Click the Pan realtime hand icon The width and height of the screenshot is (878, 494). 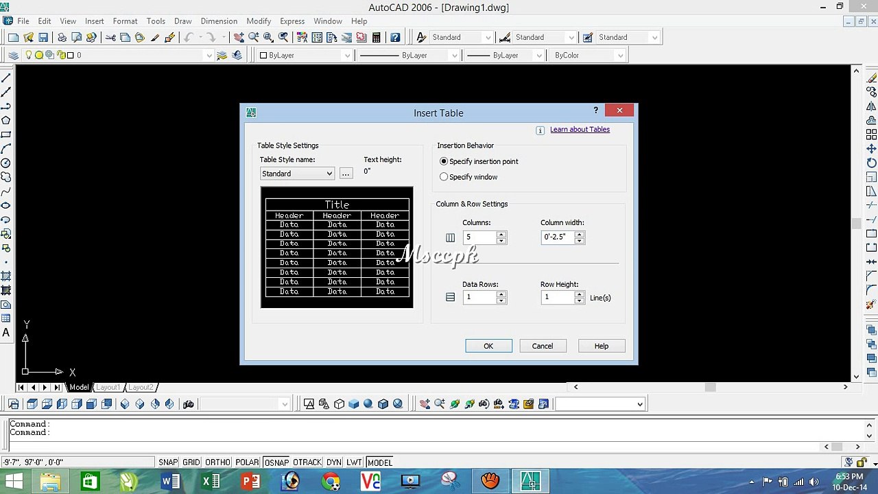(x=239, y=38)
